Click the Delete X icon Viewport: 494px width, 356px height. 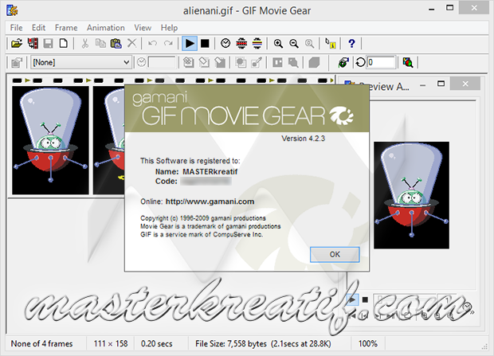132,43
